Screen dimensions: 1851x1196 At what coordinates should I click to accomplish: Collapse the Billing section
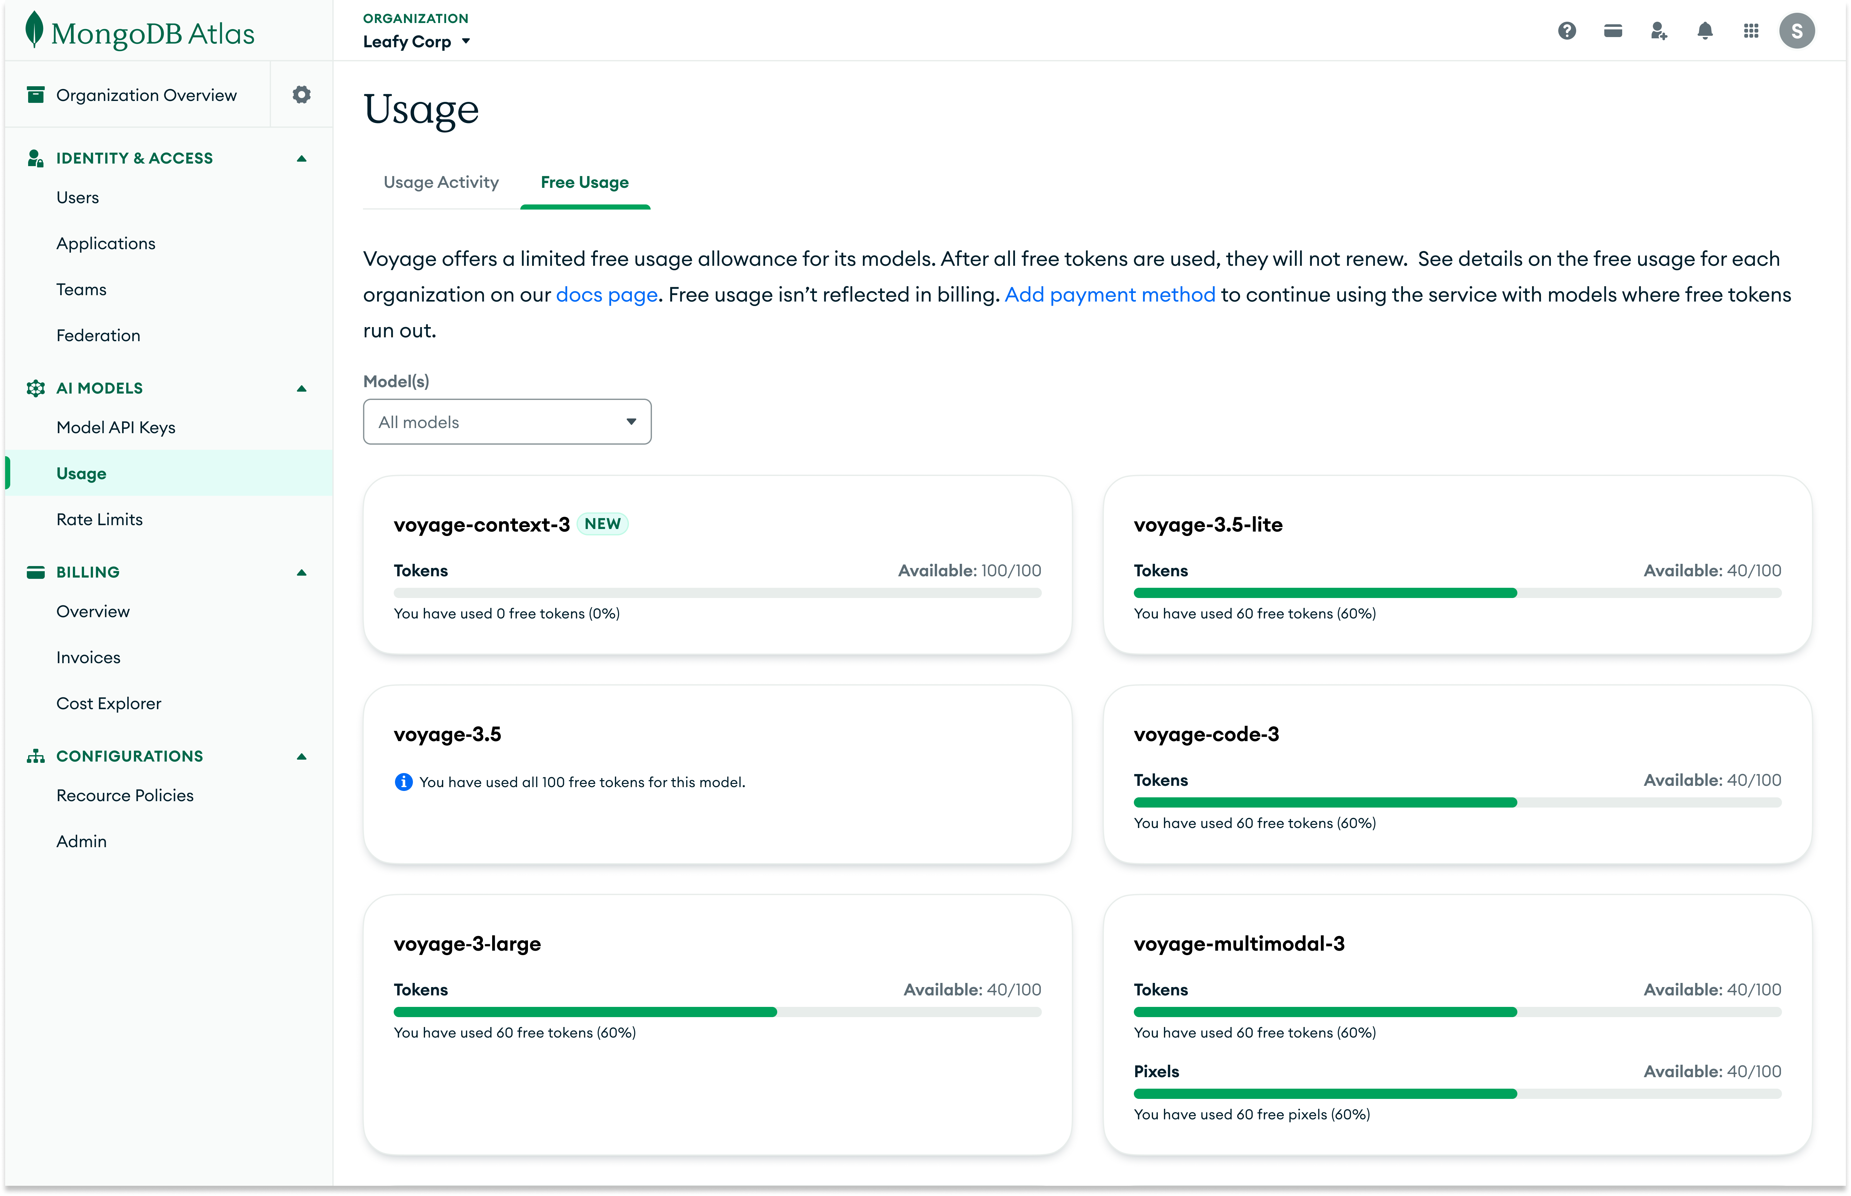coord(301,572)
